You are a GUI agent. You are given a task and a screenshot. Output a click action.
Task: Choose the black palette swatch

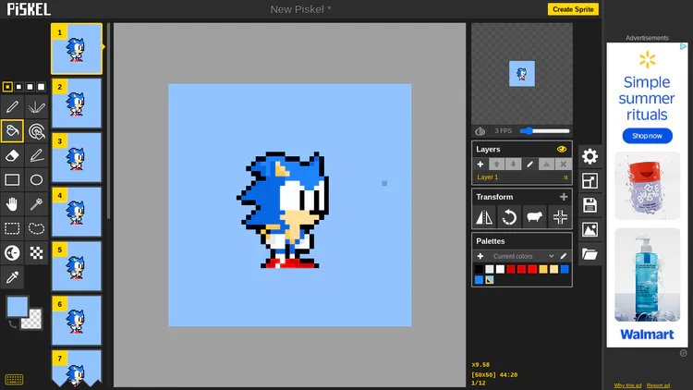pyautogui.click(x=479, y=269)
